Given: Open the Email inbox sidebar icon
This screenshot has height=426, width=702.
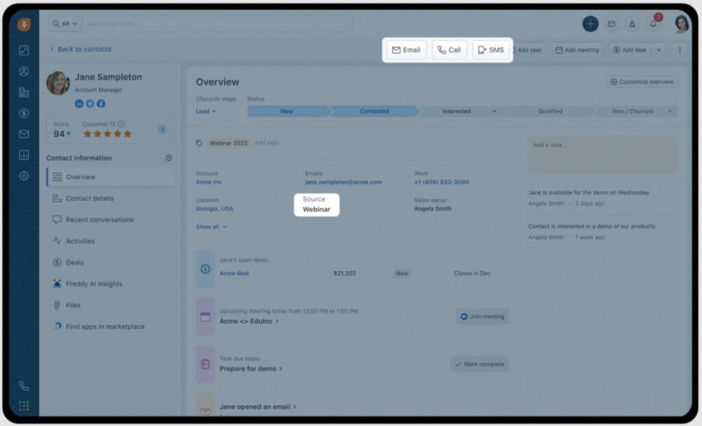Looking at the screenshot, I should point(24,132).
